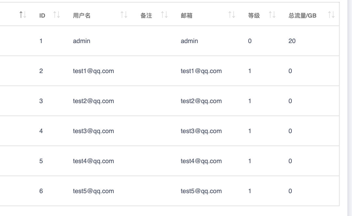
Task: Select email cell test5@qq.com
Action: pos(201,191)
